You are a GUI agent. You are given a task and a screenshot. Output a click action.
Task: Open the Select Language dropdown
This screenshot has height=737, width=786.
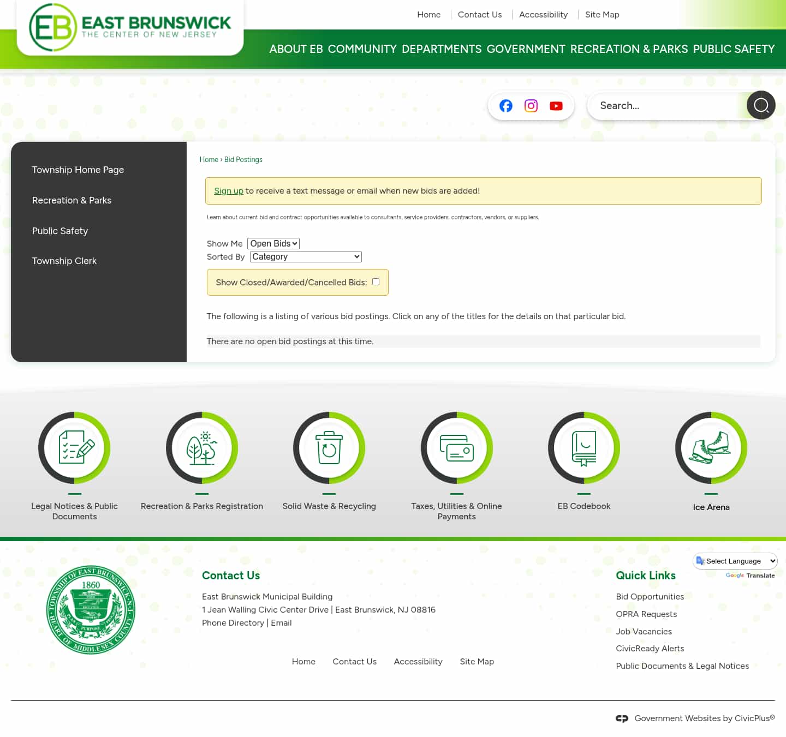[x=735, y=561]
